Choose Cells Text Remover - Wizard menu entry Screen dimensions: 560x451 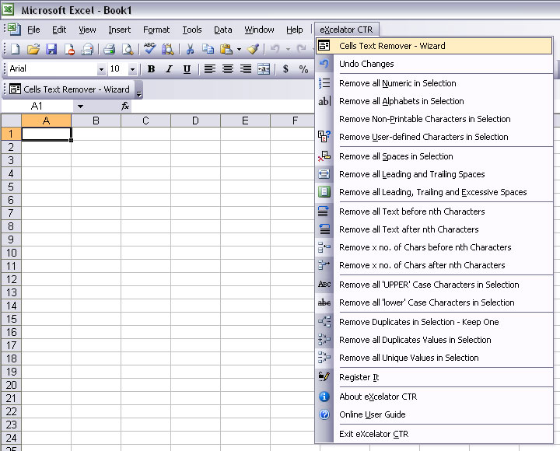point(434,46)
